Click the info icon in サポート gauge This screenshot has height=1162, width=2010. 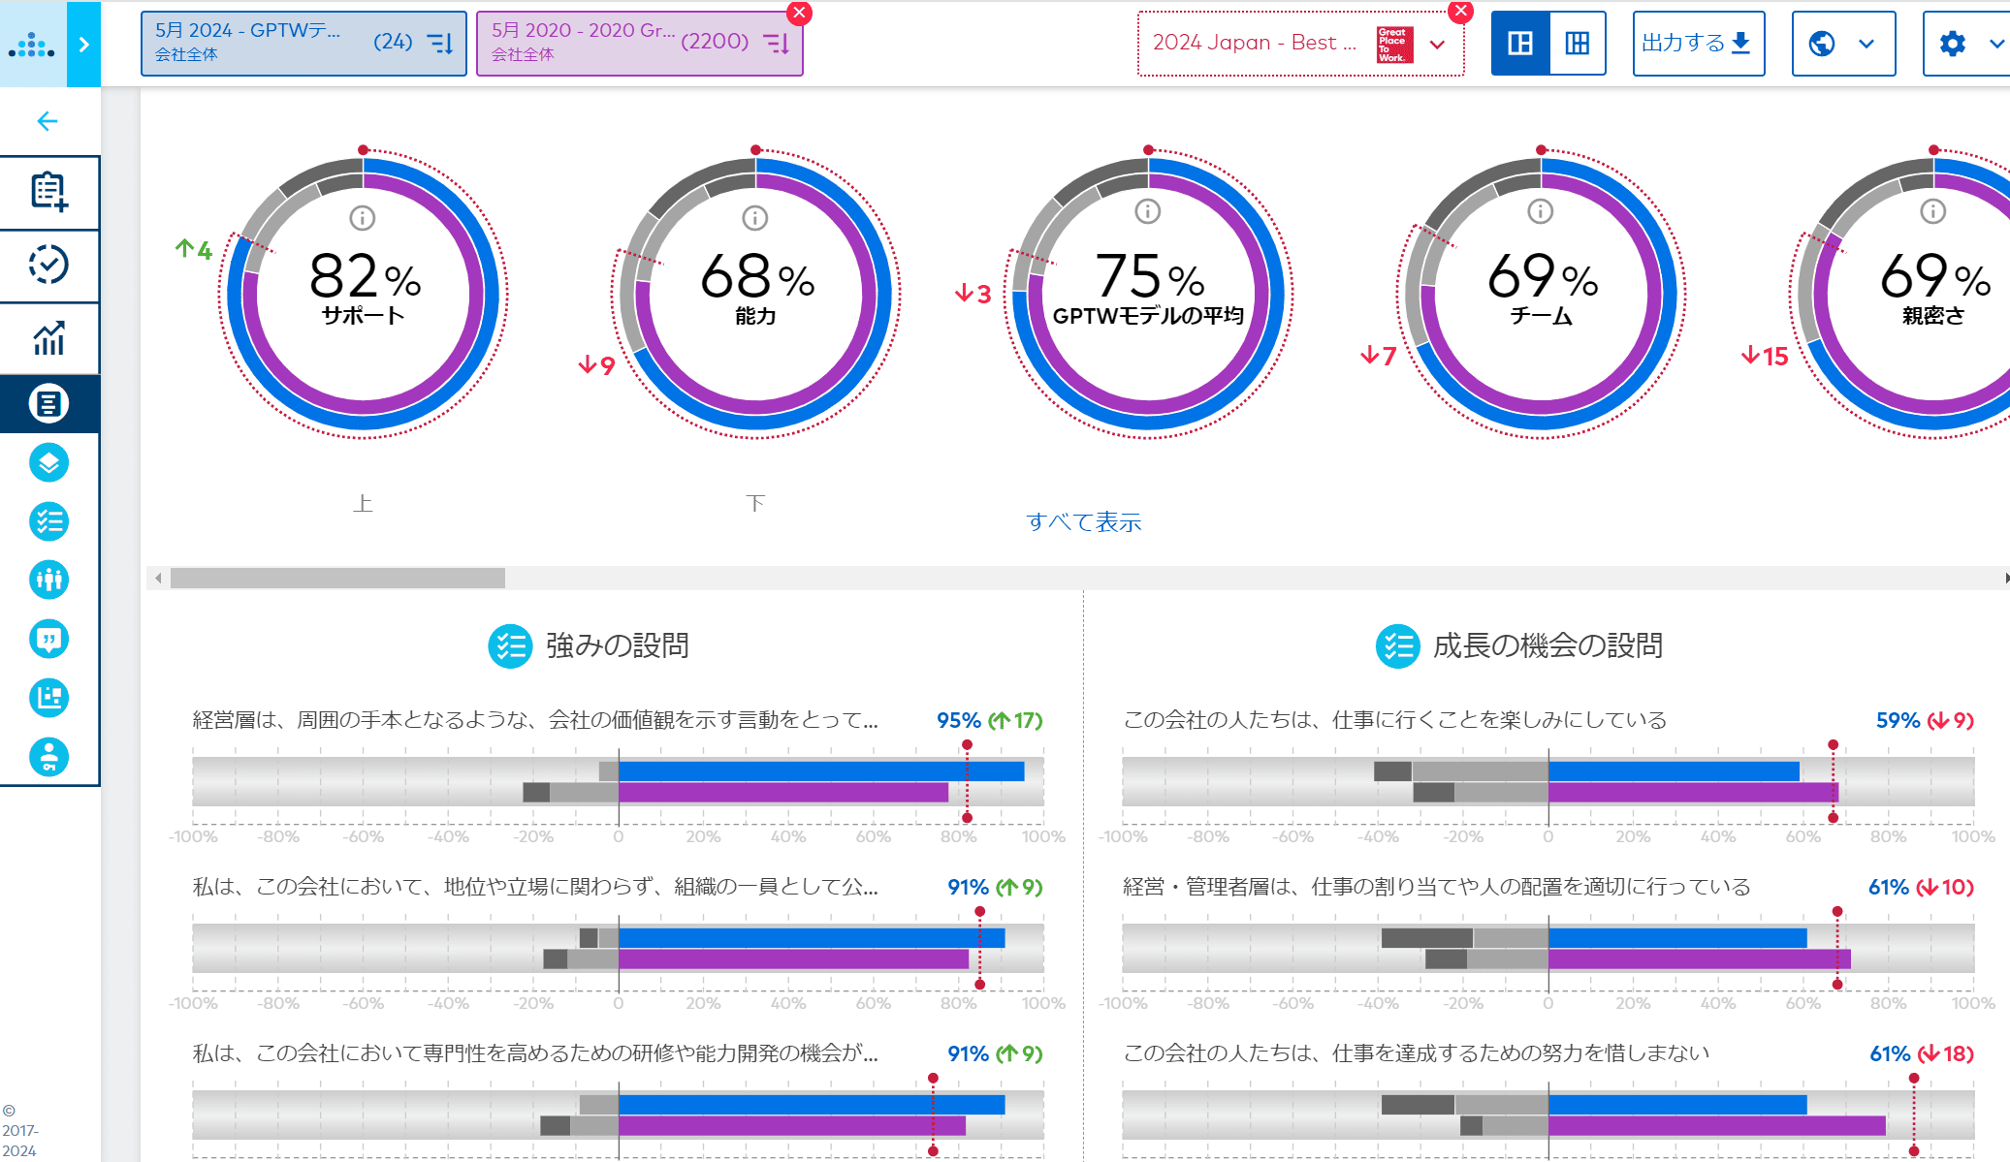[x=363, y=218]
